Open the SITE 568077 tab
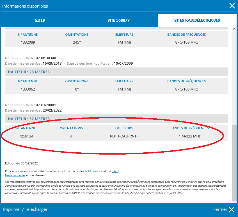Viewport: 238px width, 217px height. coord(118,20)
